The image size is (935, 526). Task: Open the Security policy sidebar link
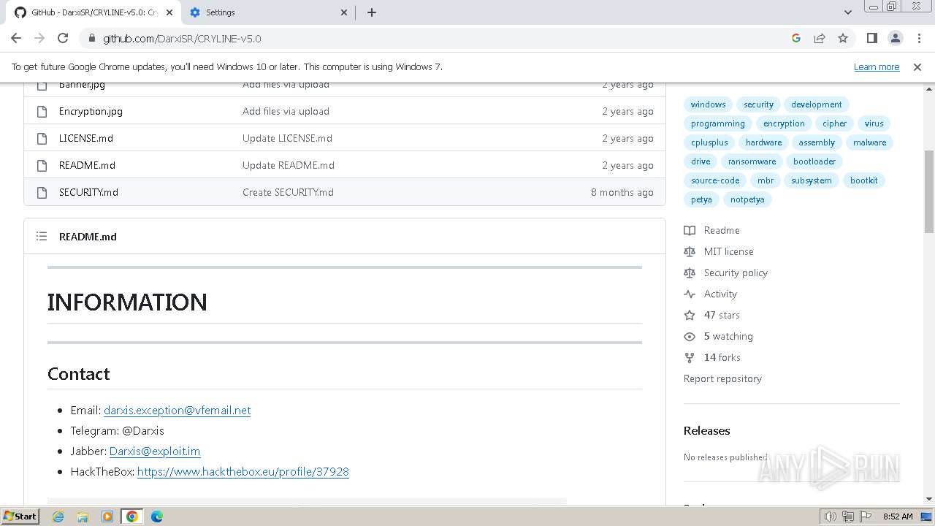[x=736, y=272]
